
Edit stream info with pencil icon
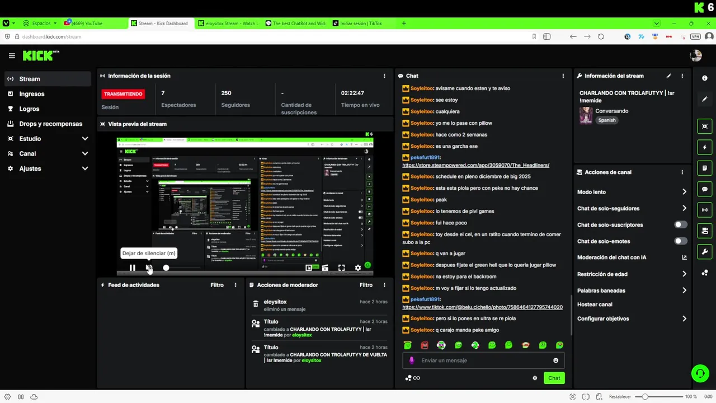pyautogui.click(x=668, y=76)
